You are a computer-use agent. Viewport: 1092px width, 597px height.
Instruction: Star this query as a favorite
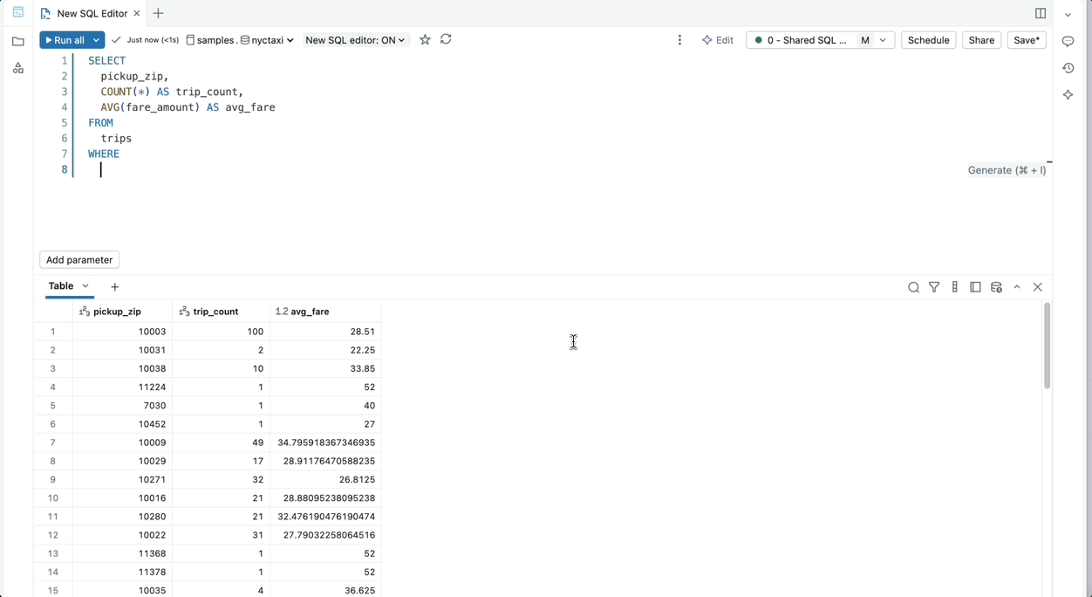[425, 40]
